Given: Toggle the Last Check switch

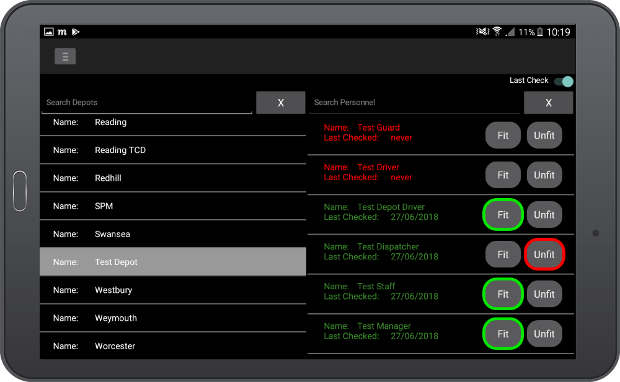Looking at the screenshot, I should 564,81.
